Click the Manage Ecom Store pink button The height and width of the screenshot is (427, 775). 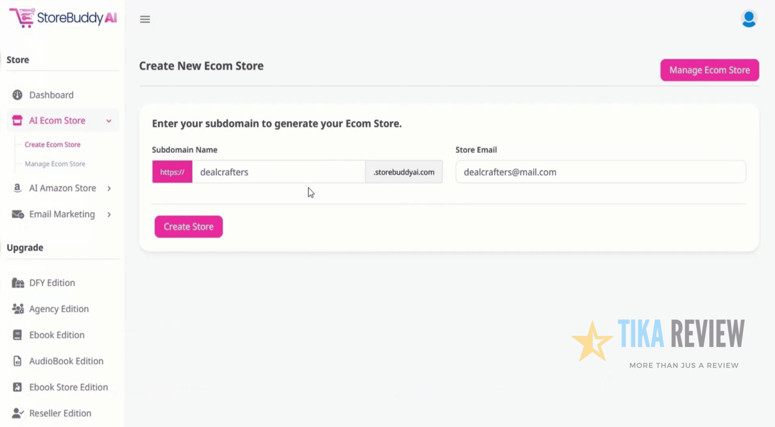tap(709, 70)
